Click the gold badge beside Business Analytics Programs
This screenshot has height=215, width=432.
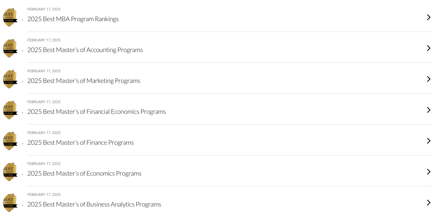pyautogui.click(x=10, y=203)
